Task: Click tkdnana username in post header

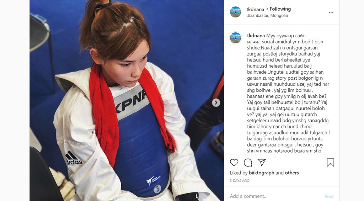Action: tap(255, 9)
